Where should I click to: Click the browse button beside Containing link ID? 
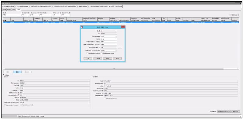click(120, 47)
